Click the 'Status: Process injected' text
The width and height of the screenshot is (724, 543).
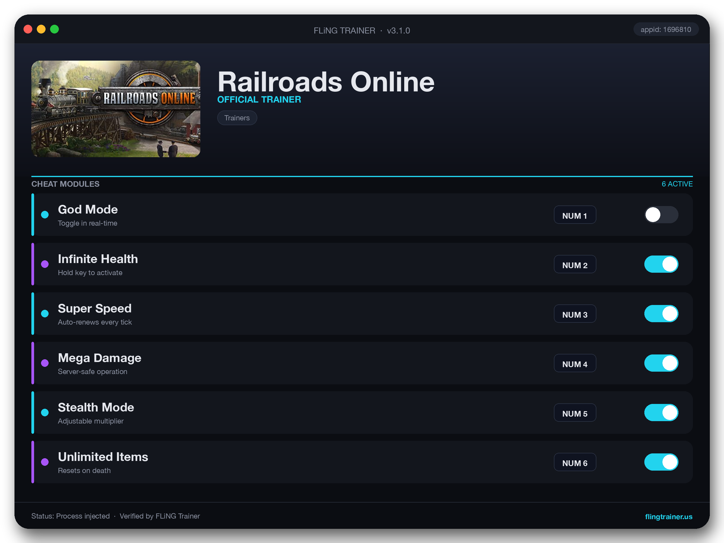[x=70, y=516]
